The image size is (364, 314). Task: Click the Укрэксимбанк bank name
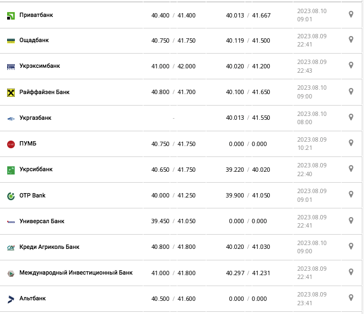coord(39,66)
